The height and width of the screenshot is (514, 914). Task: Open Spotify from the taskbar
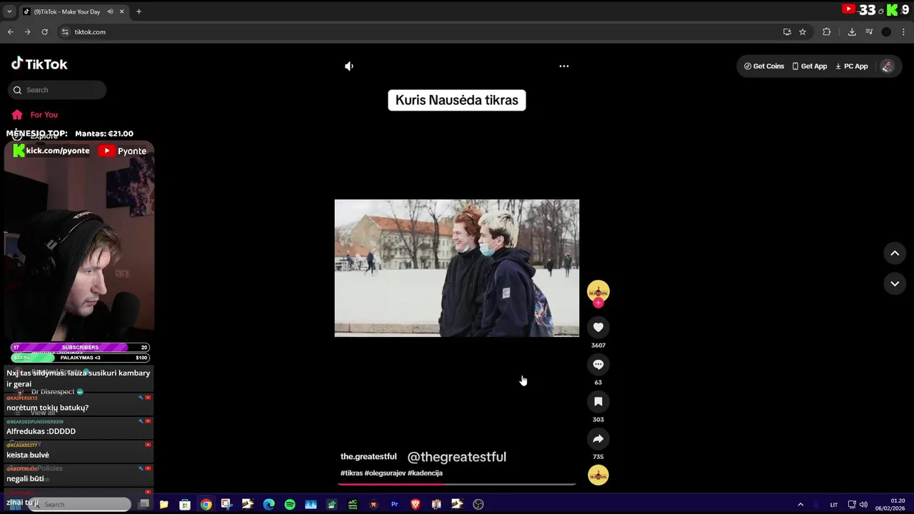click(290, 504)
